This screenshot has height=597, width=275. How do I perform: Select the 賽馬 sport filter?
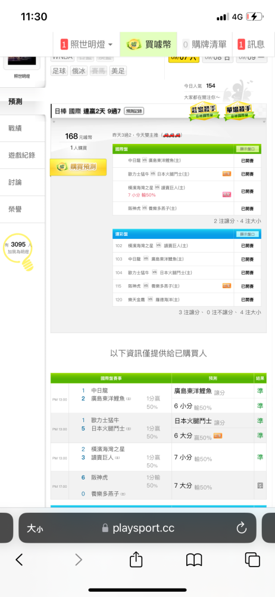pyautogui.click(x=98, y=71)
